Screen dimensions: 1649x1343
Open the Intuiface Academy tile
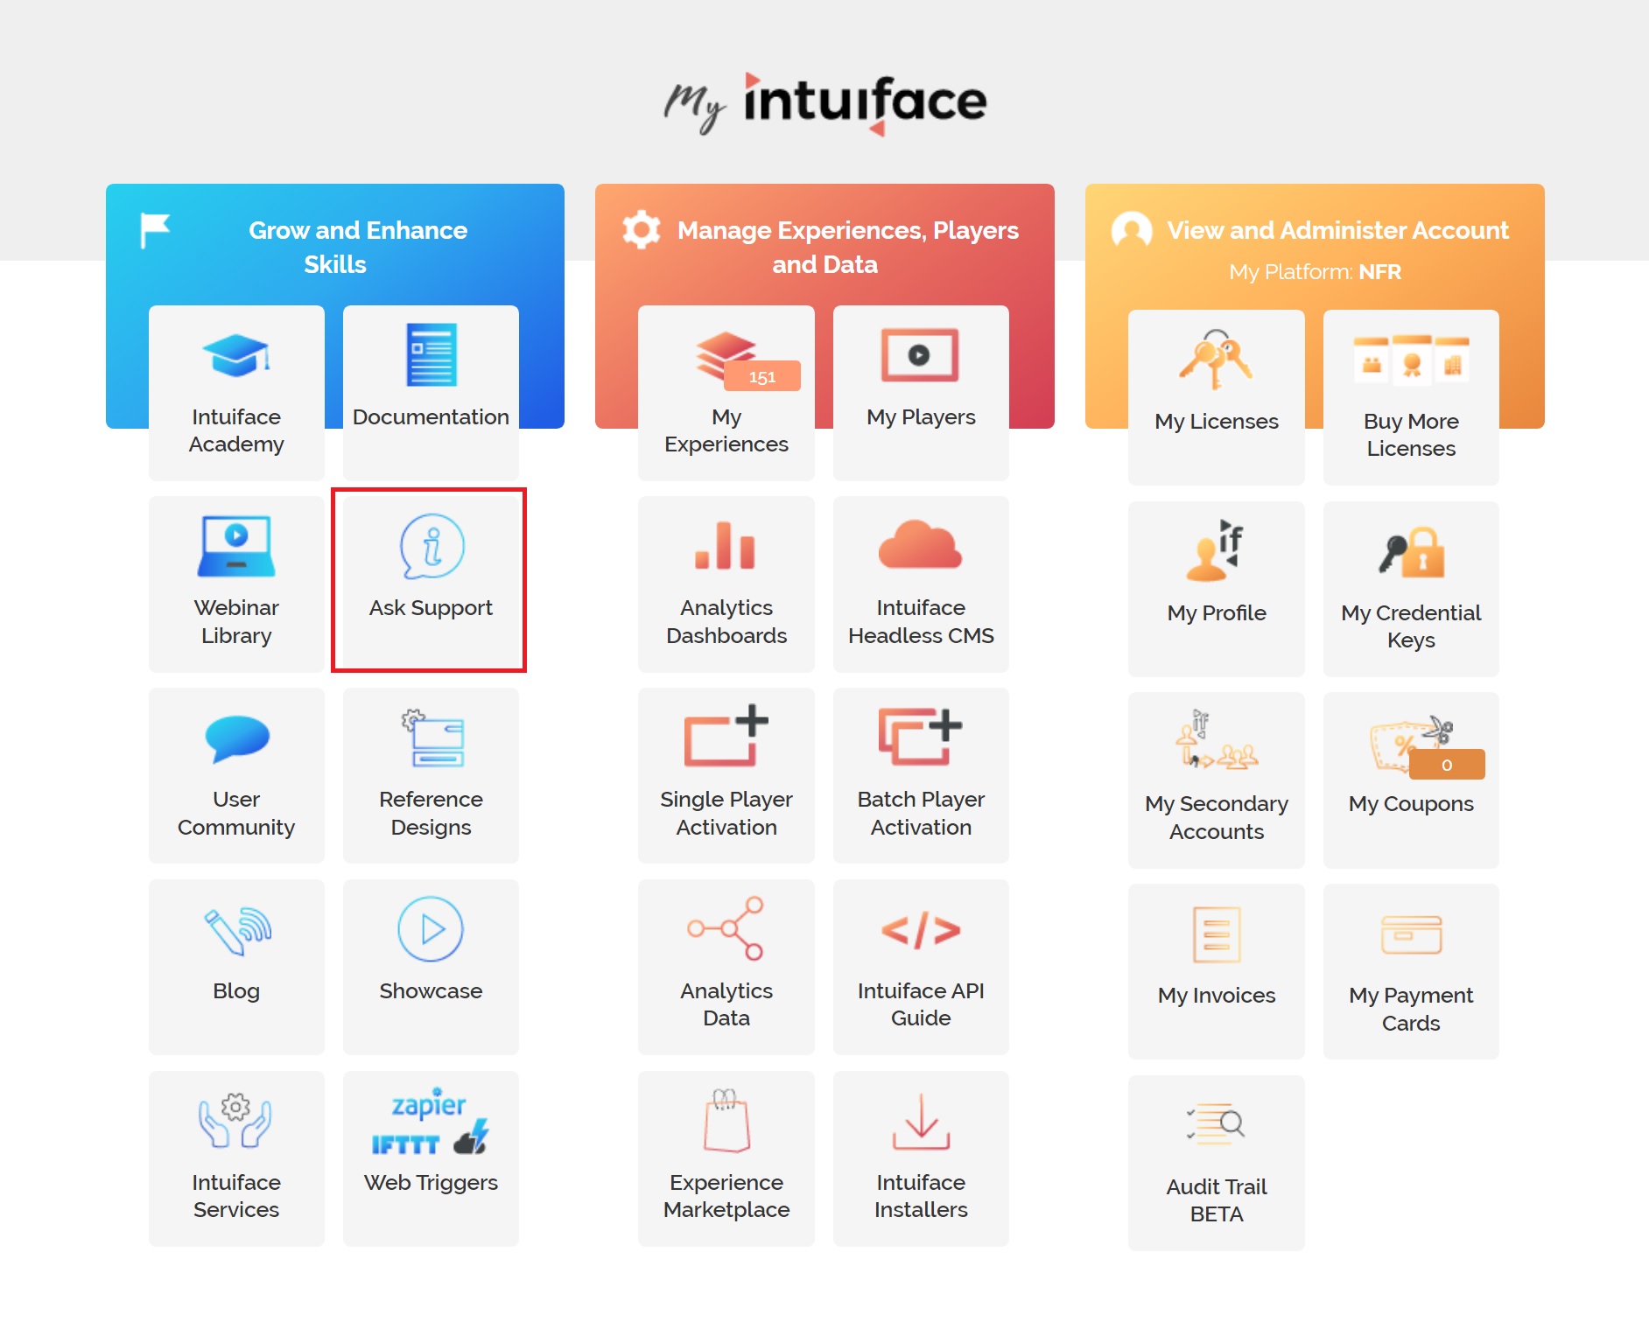236,392
